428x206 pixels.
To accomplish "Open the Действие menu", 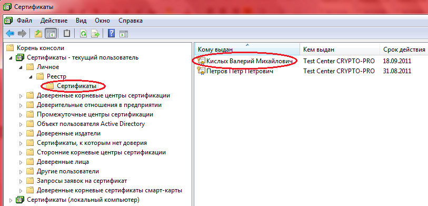I will click(54, 21).
